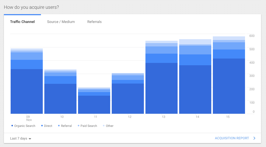Screen dimensions: 266x147
Task: Select the bar for day 10
Action: click(x=60, y=92)
